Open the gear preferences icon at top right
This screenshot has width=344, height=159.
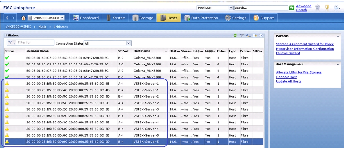[x=318, y=7]
